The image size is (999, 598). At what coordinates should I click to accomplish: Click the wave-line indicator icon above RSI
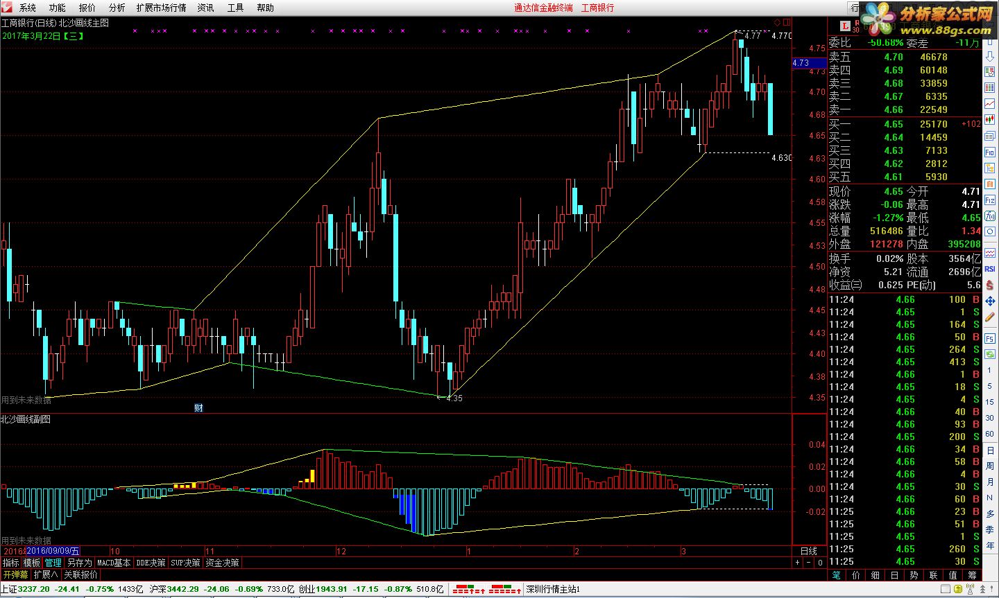click(990, 252)
